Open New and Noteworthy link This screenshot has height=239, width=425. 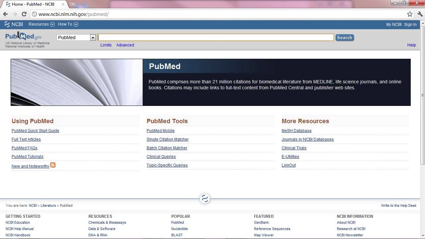(30, 166)
